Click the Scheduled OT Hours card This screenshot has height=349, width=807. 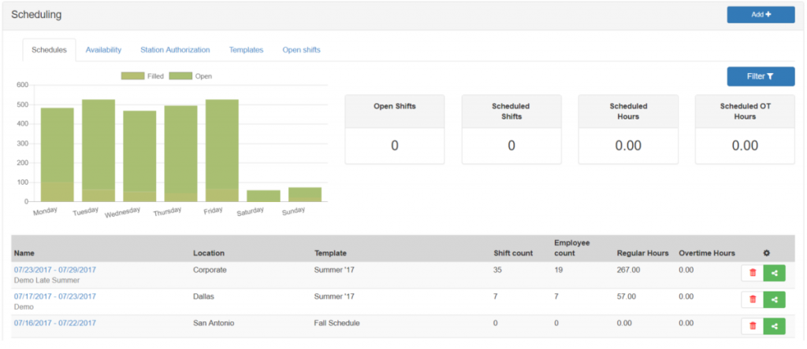tap(745, 130)
